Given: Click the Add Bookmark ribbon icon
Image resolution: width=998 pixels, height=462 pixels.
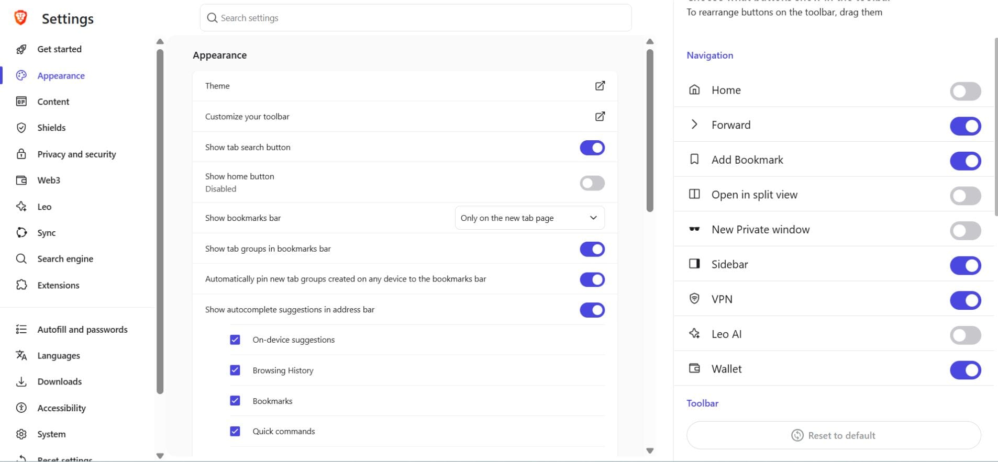Looking at the screenshot, I should pos(694,159).
